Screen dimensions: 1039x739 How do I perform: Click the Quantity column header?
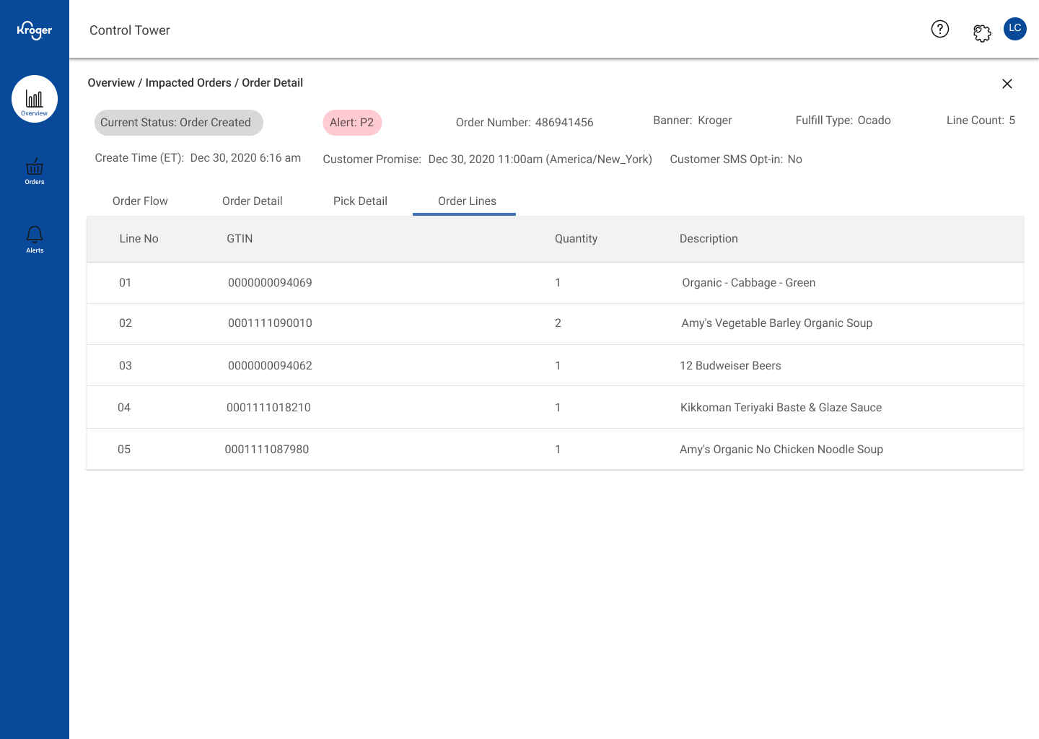(x=576, y=239)
